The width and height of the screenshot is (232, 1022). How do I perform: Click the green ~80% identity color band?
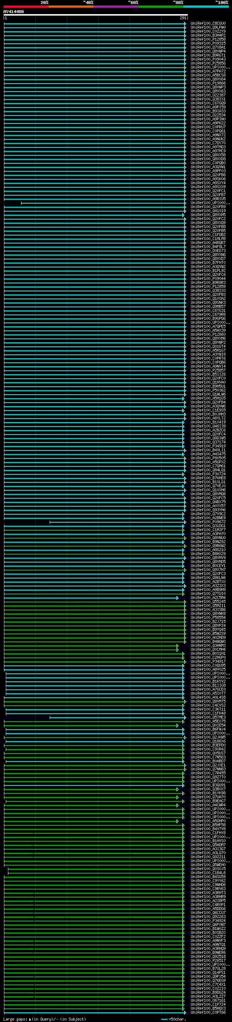(161, 7)
